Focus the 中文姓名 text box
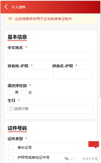 (x=50, y=56)
